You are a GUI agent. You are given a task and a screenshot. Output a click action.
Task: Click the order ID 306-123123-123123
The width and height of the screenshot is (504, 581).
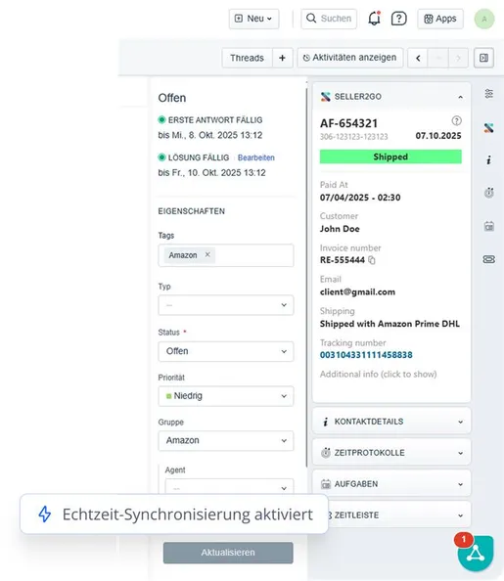pos(354,137)
